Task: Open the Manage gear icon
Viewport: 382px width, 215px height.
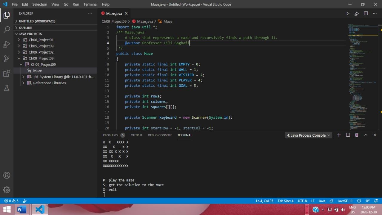Action: click(7, 190)
